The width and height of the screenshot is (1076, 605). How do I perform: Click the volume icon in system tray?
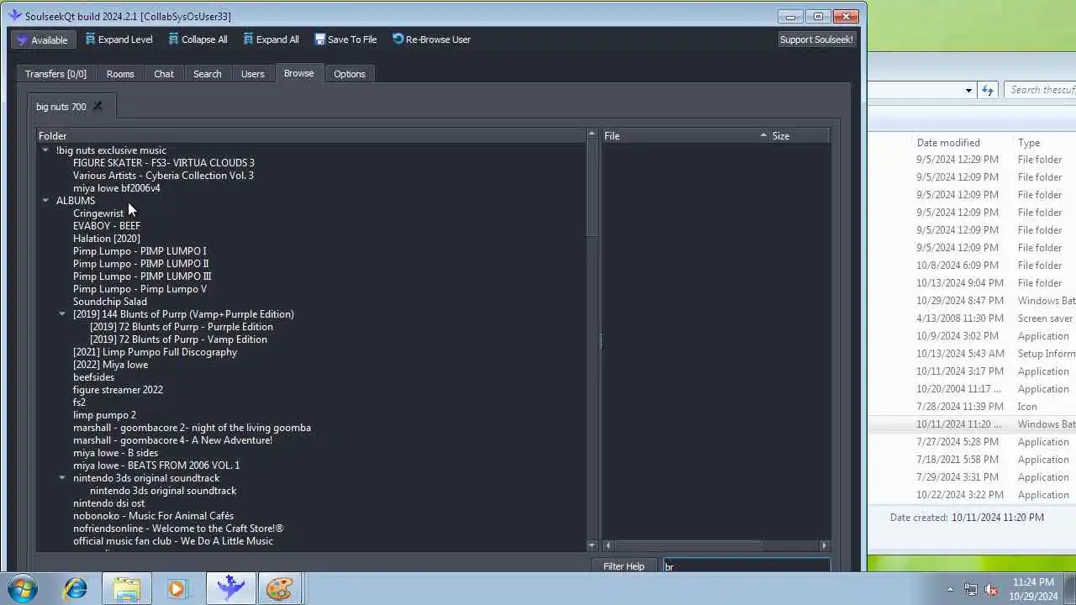pyautogui.click(x=991, y=590)
